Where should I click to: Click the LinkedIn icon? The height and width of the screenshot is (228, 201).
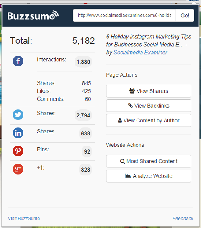coord(18,133)
